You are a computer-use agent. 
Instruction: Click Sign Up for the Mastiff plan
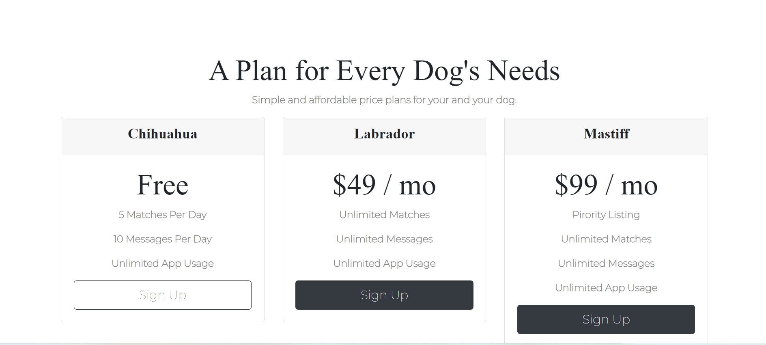[x=606, y=319]
